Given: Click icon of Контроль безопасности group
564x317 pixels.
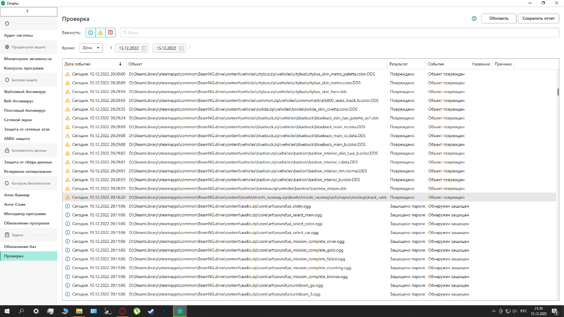Looking at the screenshot, I should click(x=7, y=183).
